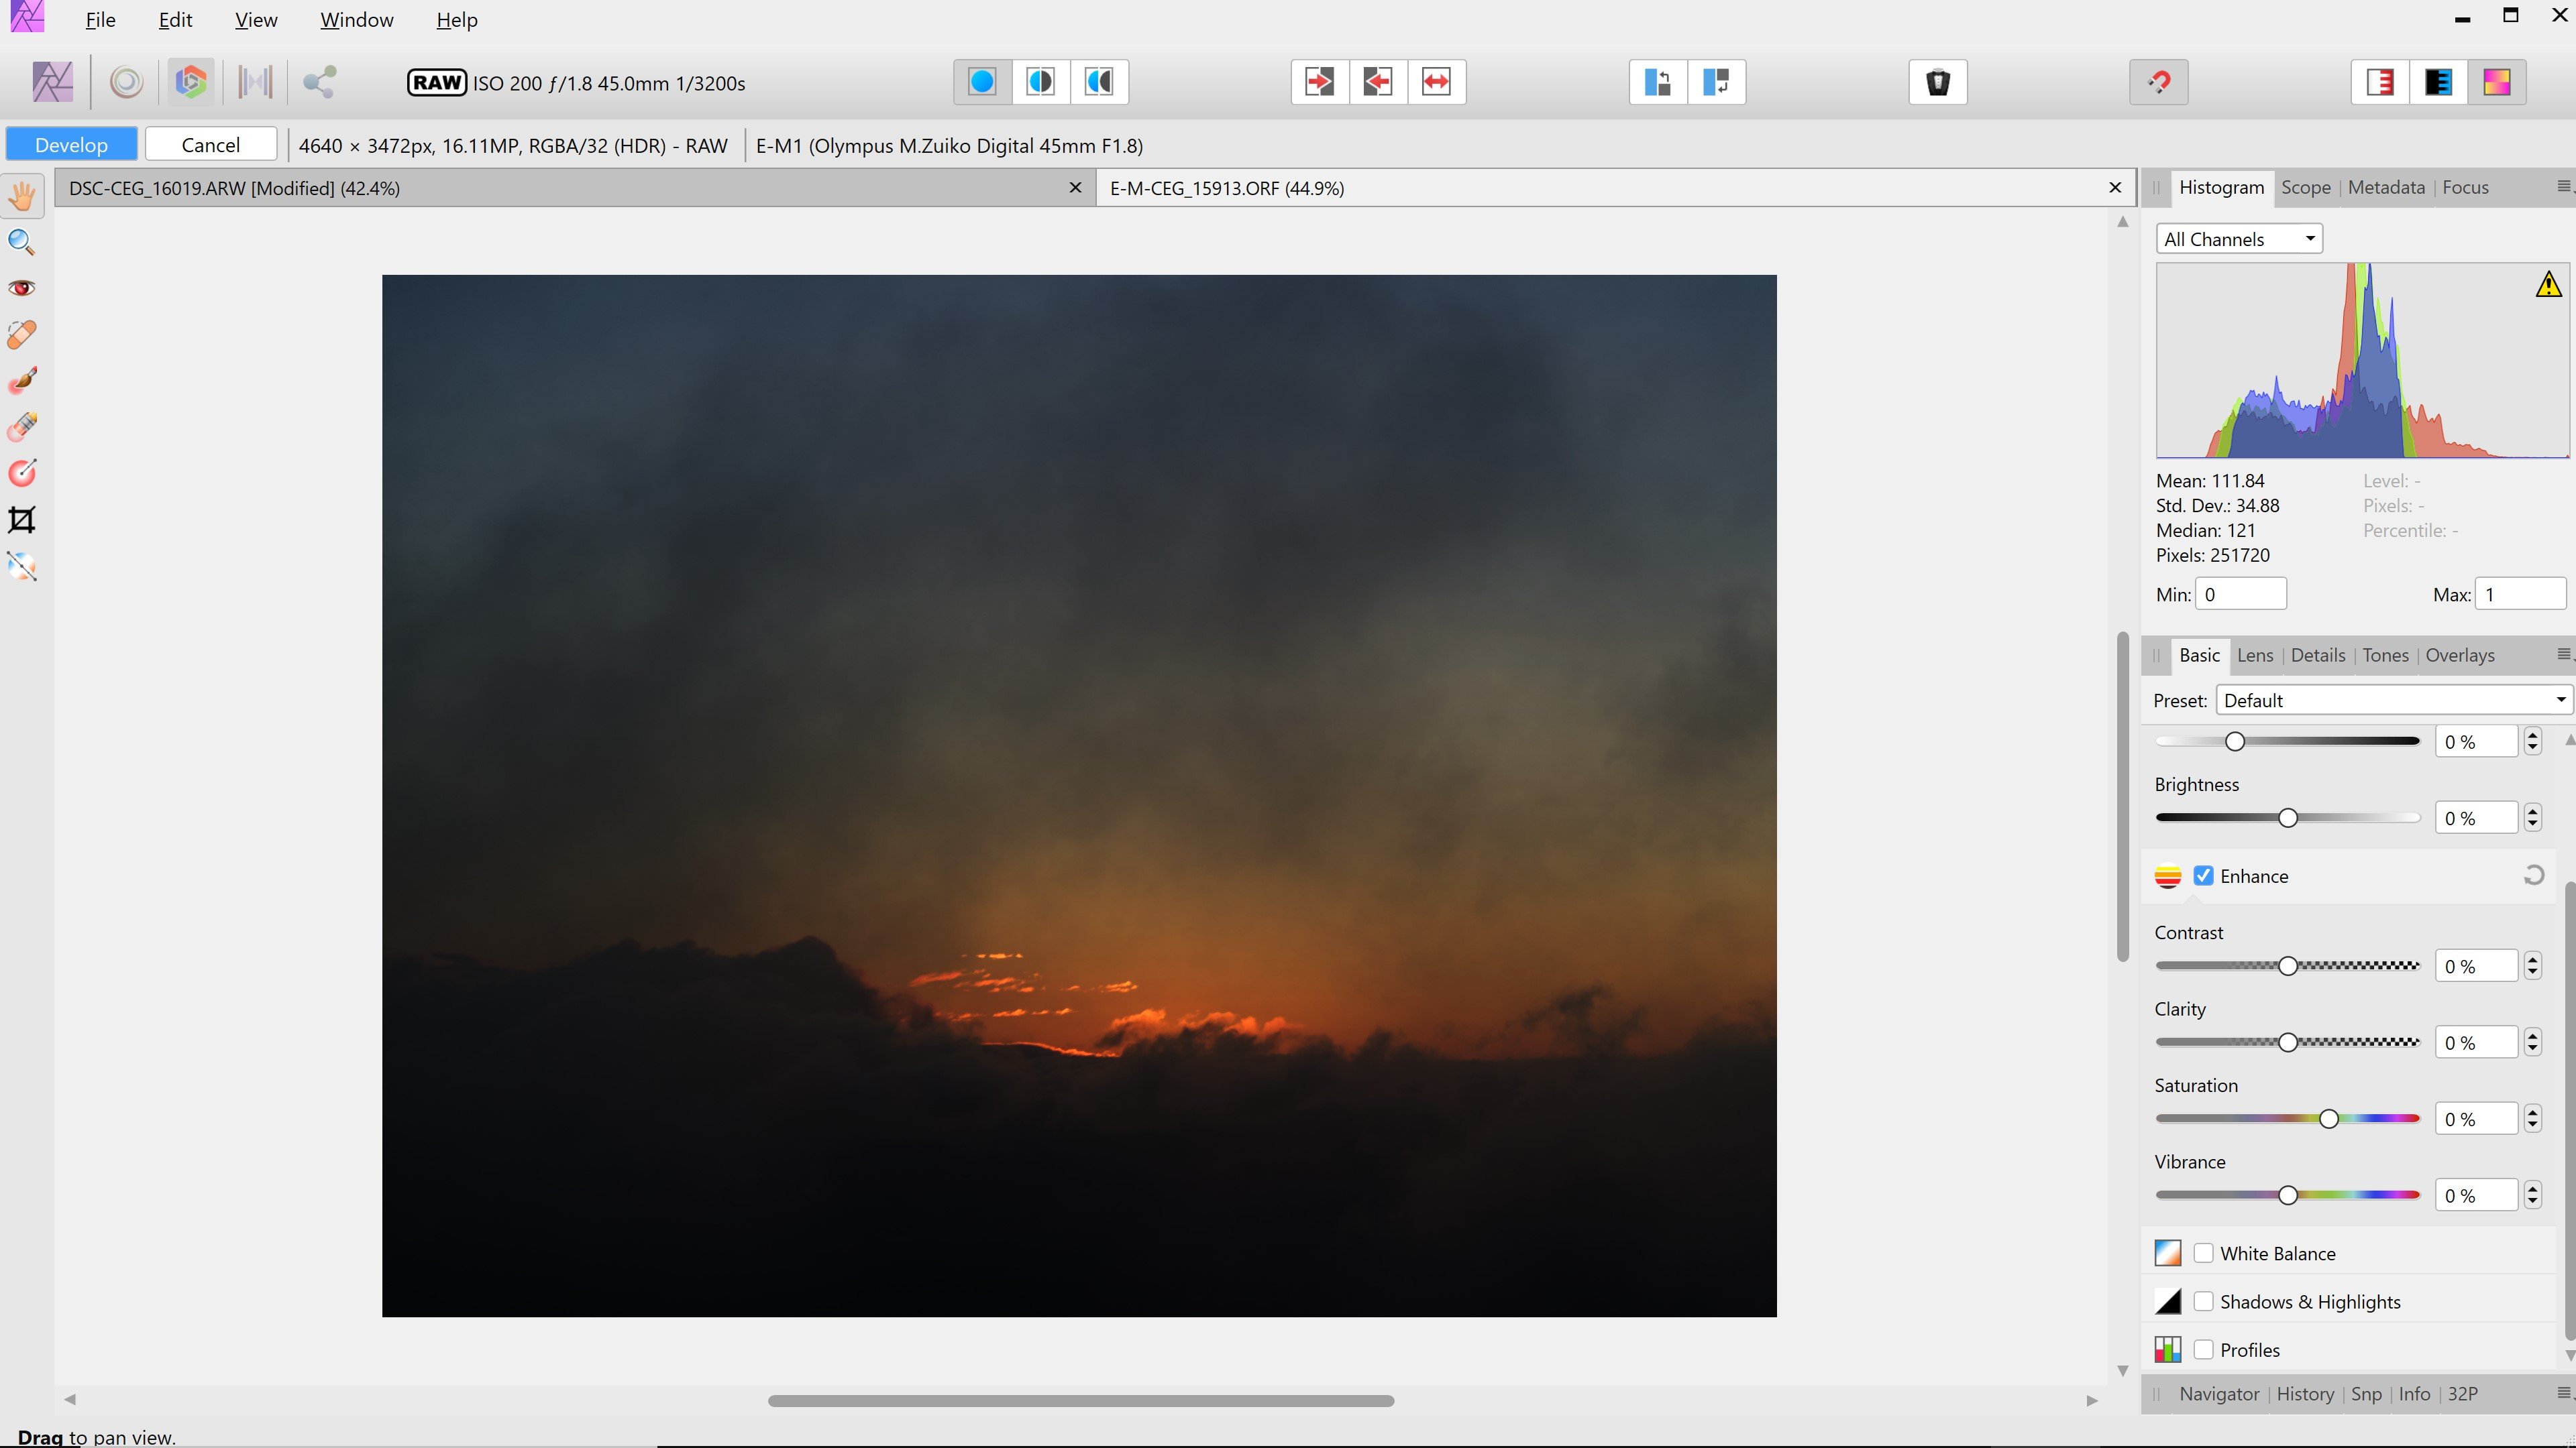
Task: Open the History panel tab
Action: coord(2305,1393)
